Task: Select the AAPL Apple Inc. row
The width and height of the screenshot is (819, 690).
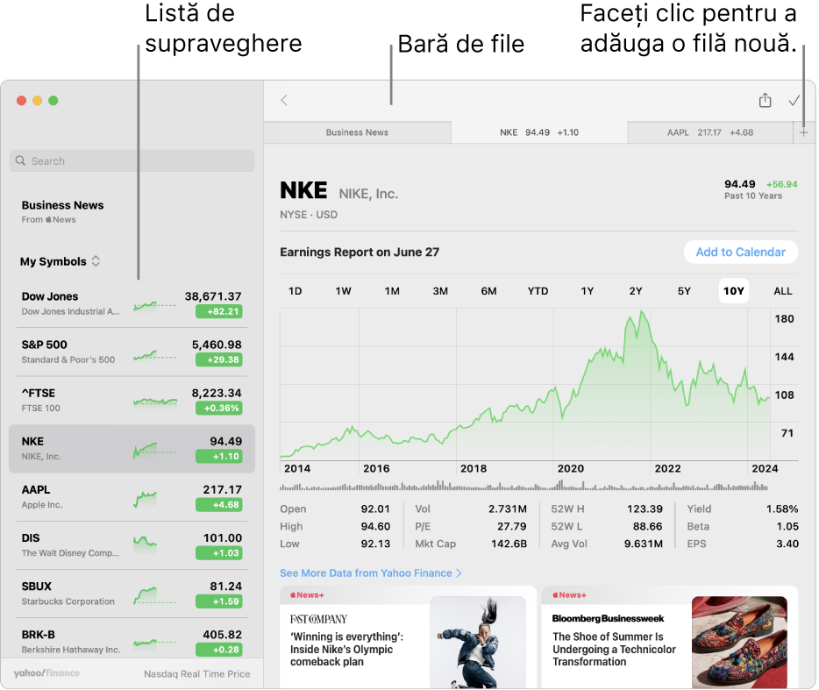Action: [x=132, y=497]
